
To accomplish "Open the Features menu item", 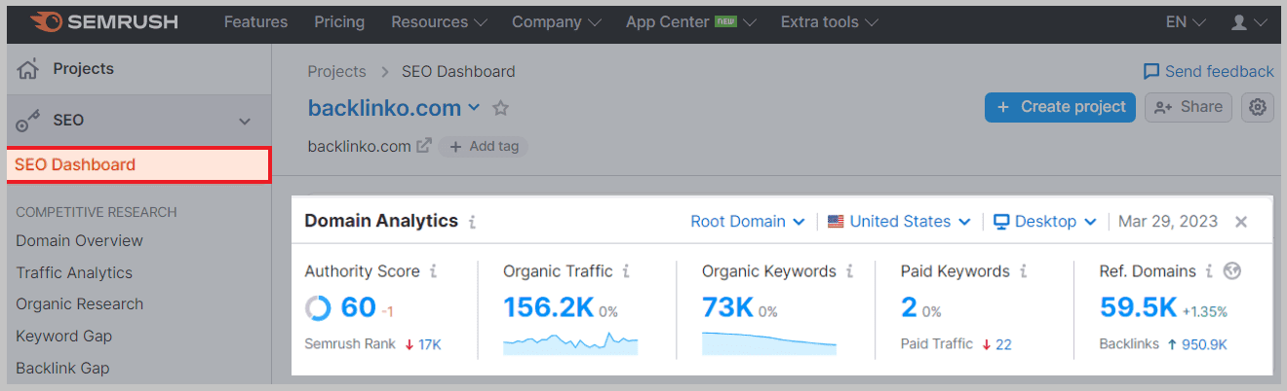I will pos(255,21).
